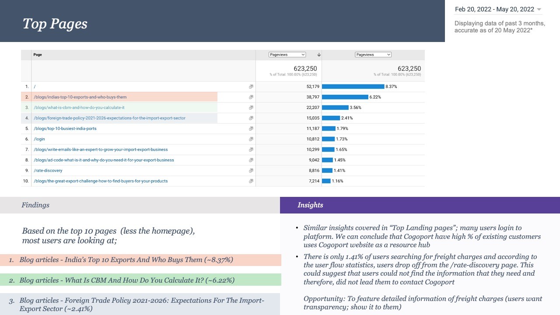Select finding 3 about Foreign Trade Policy 2021-2026
The width and height of the screenshot is (560, 315).
(x=140, y=304)
